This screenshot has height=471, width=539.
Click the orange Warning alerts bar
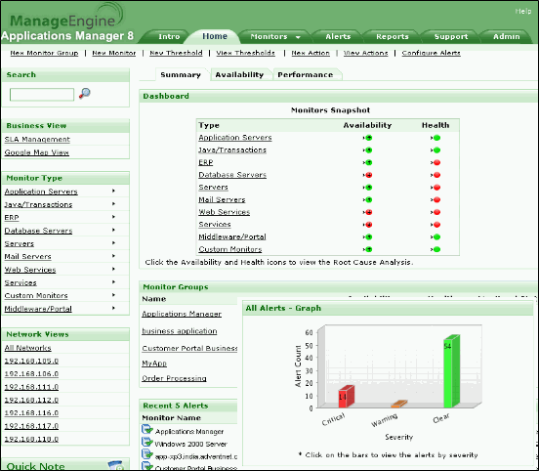click(399, 404)
